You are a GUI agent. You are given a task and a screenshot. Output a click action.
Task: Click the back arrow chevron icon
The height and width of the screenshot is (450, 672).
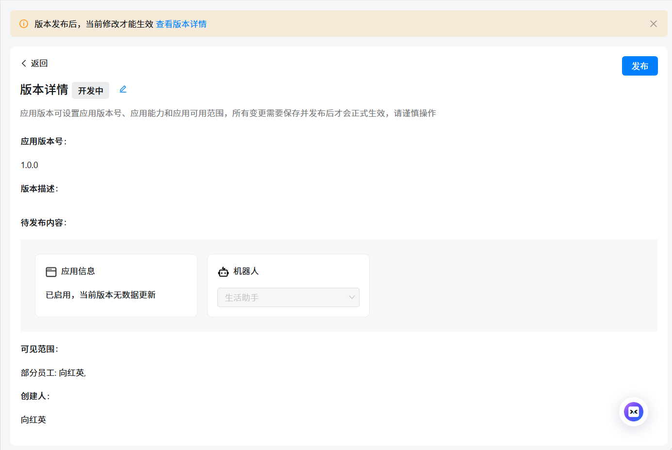tap(24, 63)
